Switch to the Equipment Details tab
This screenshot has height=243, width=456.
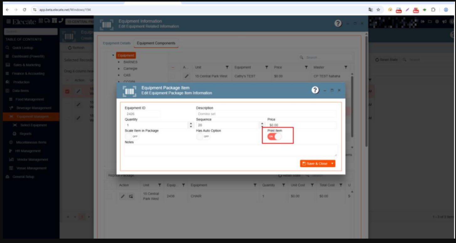117,43
